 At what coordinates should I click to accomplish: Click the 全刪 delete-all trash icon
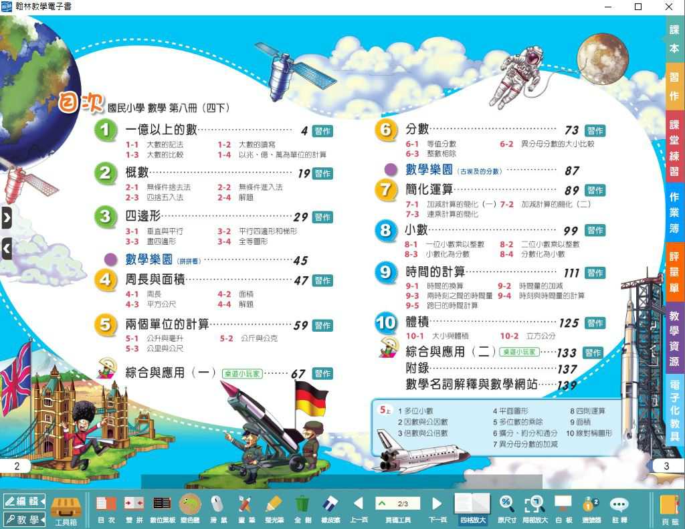tap(302, 510)
